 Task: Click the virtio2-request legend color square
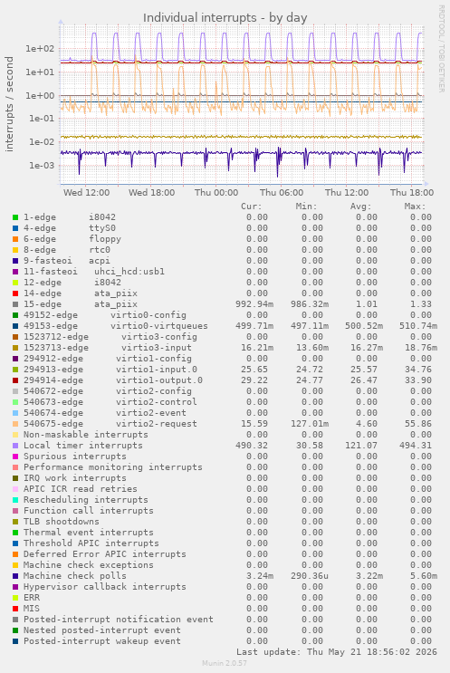tap(15, 424)
